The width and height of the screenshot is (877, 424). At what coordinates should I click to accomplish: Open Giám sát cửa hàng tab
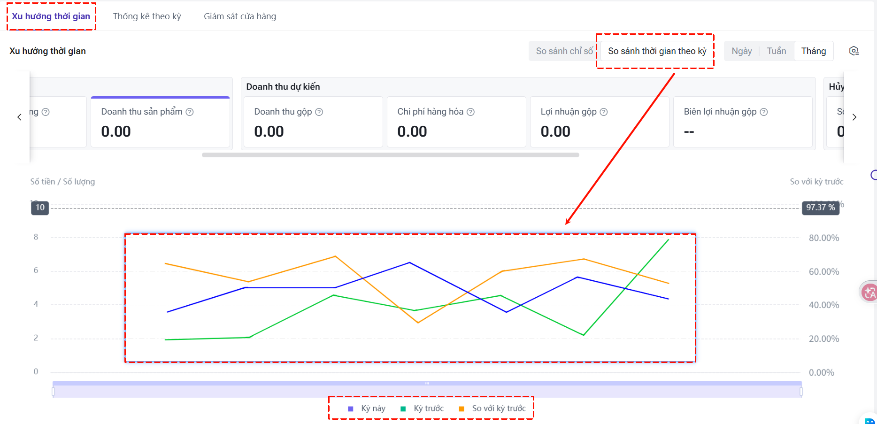coord(239,16)
